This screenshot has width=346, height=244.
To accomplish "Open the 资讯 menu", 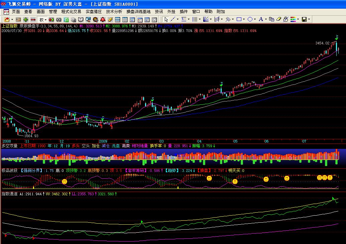I will point(159,12).
